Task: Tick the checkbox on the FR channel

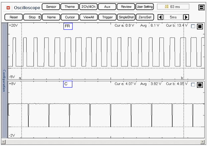Action: [x=193, y=26]
